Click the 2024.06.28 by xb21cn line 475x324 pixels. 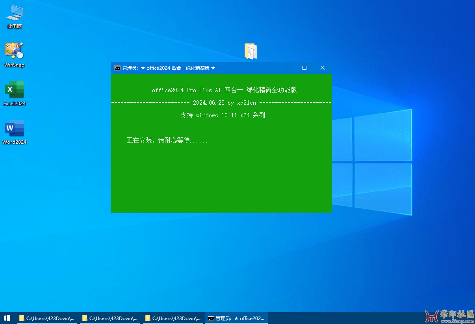point(224,103)
